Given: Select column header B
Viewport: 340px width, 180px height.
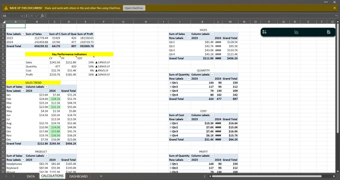Looking at the screenshot, I should [37, 21].
